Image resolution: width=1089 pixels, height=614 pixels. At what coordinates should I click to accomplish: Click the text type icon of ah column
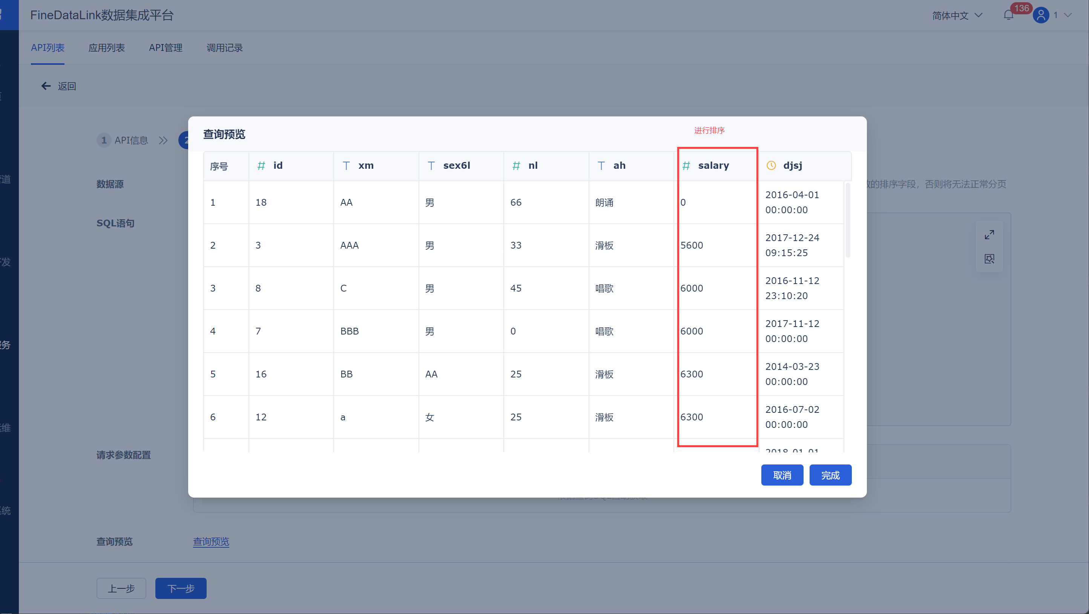coord(601,165)
